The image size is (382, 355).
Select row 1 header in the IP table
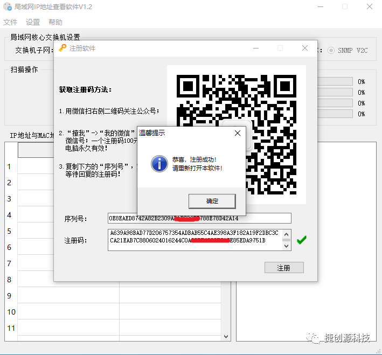coord(11,166)
